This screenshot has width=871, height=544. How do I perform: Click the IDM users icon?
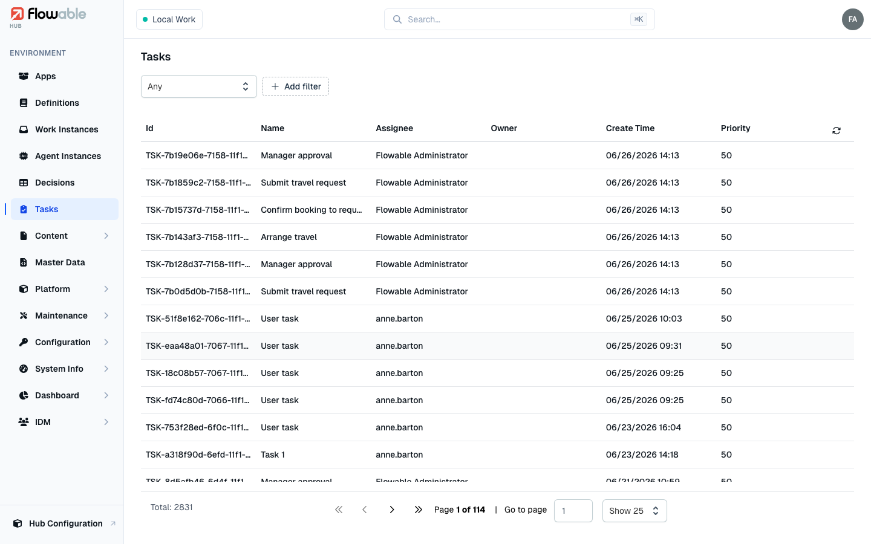point(24,422)
